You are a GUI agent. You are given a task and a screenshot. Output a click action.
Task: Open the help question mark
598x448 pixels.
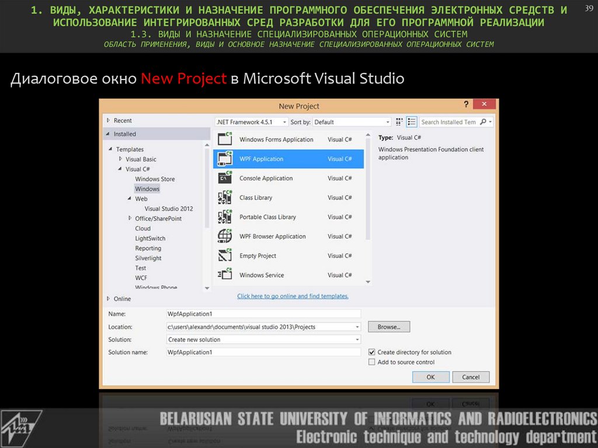pyautogui.click(x=465, y=104)
